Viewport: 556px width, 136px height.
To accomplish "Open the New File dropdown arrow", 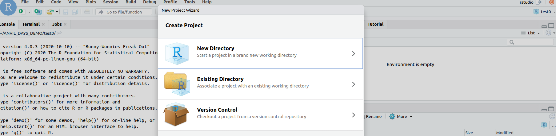I will [x=29, y=12].
